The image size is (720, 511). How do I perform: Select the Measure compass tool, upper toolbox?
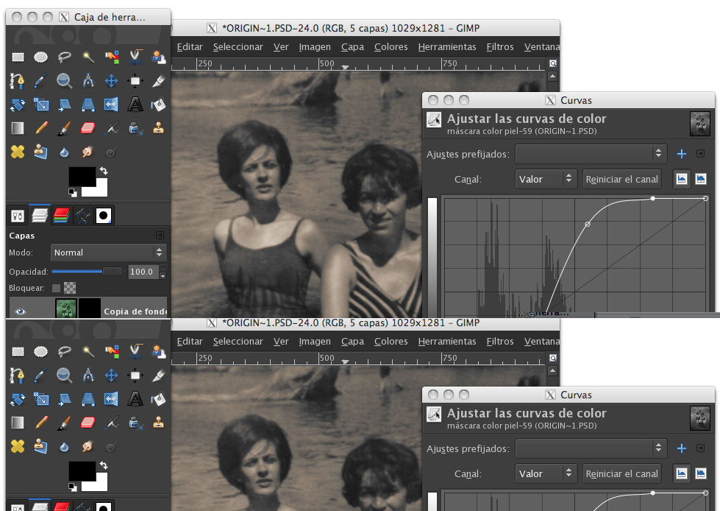click(x=88, y=81)
